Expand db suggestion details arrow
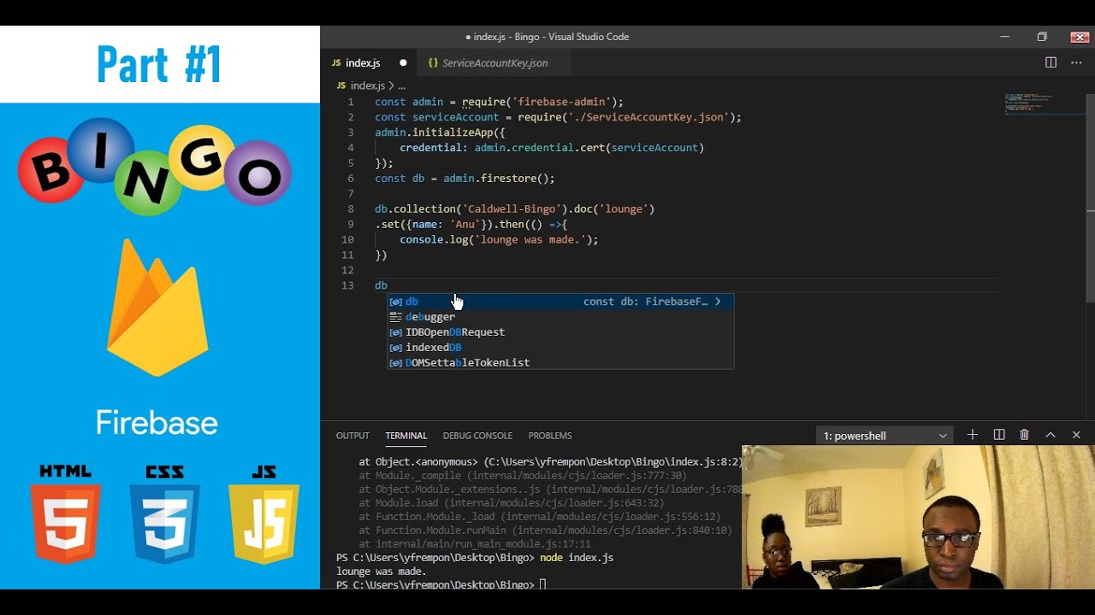 coord(718,302)
